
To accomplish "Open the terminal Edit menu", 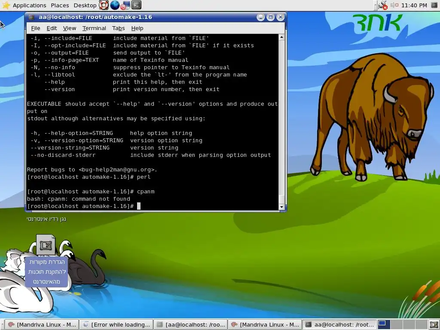I will point(52,28).
